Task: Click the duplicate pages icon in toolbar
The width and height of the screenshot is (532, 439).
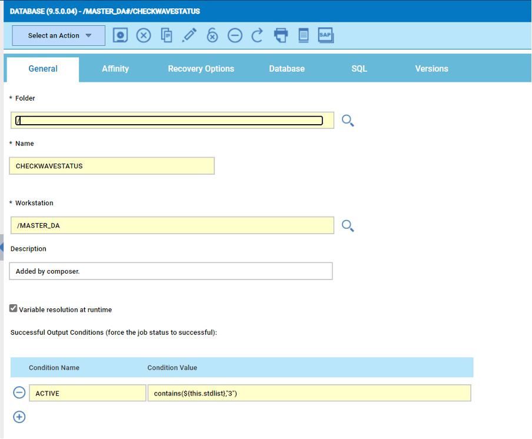Action: (x=167, y=35)
